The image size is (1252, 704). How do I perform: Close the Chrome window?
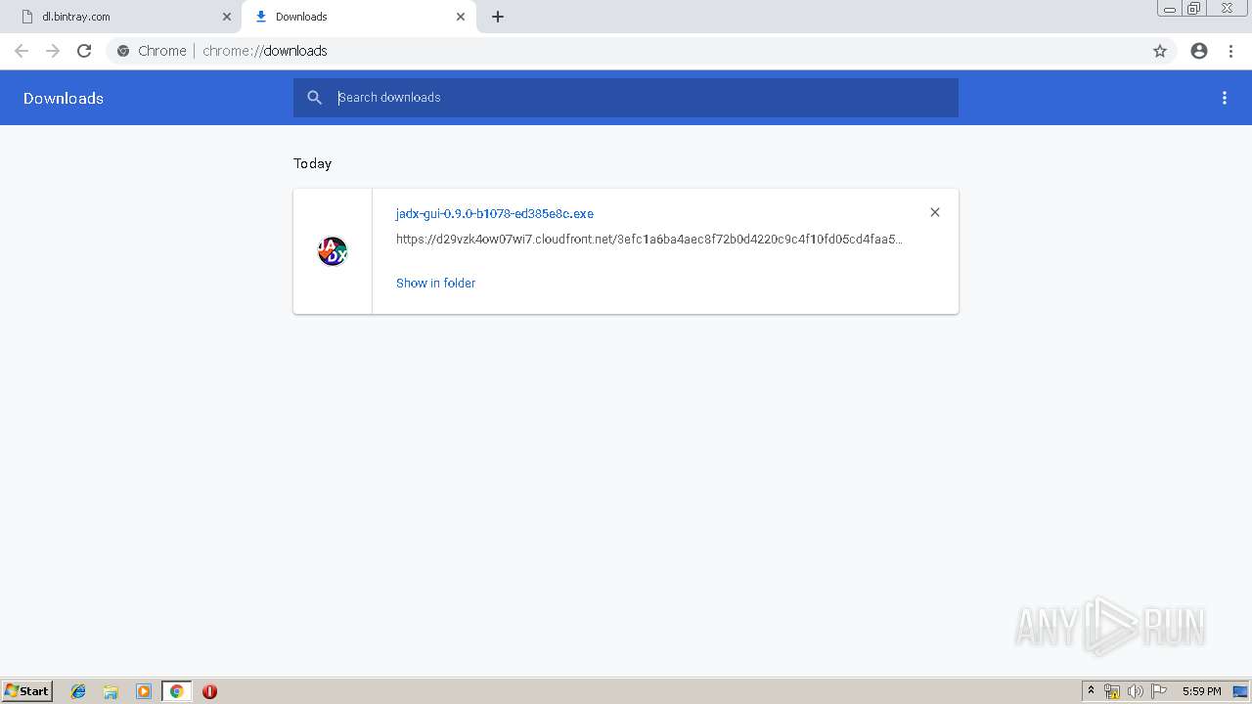click(1227, 9)
